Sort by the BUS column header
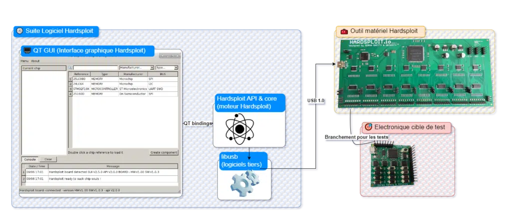The image size is (511, 222). (x=163, y=74)
